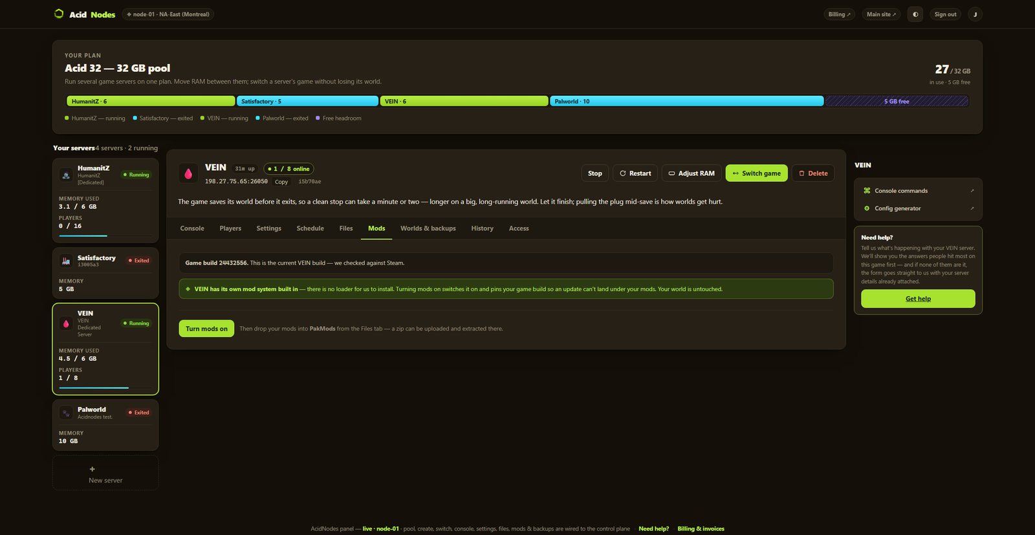1035x535 pixels.
Task: Click the Satisfactory Exited status badge
Action: [139, 261]
